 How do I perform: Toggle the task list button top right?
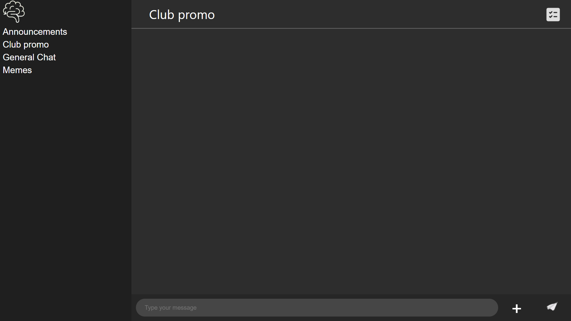click(553, 15)
